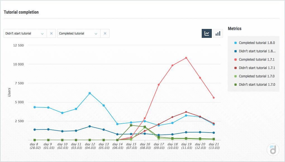
Task: Click Didn't start tutorial 1.7.0 legend dot
Action: [236, 85]
